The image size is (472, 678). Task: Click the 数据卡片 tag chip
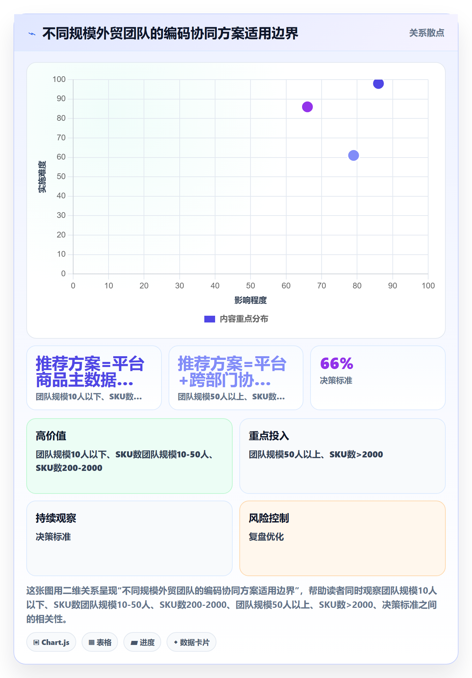coord(191,642)
